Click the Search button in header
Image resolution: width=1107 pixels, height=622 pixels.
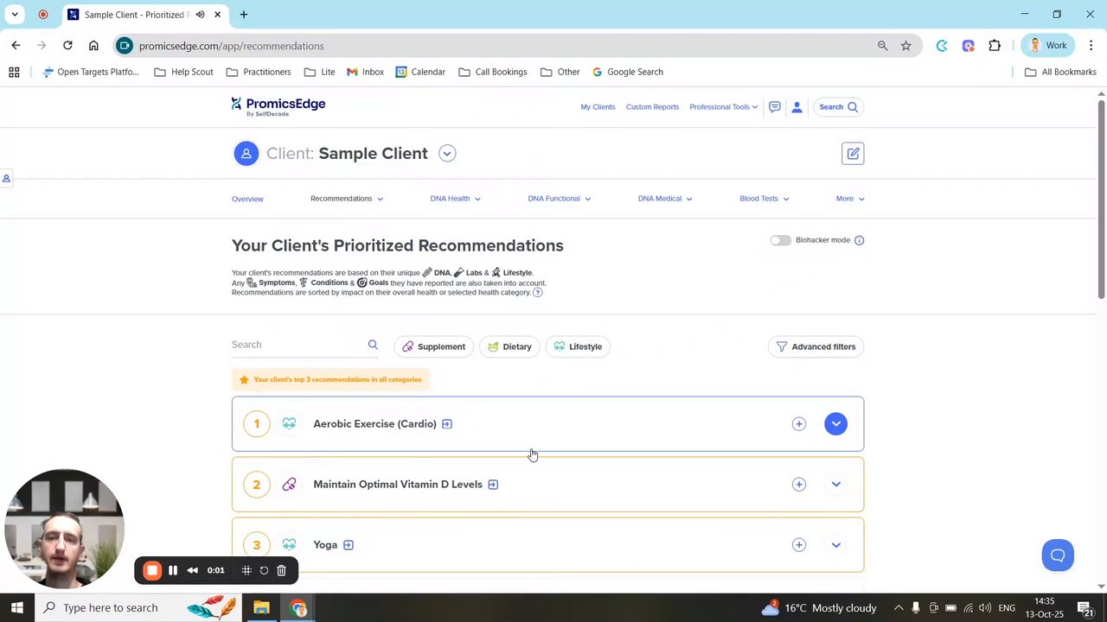[x=838, y=107]
